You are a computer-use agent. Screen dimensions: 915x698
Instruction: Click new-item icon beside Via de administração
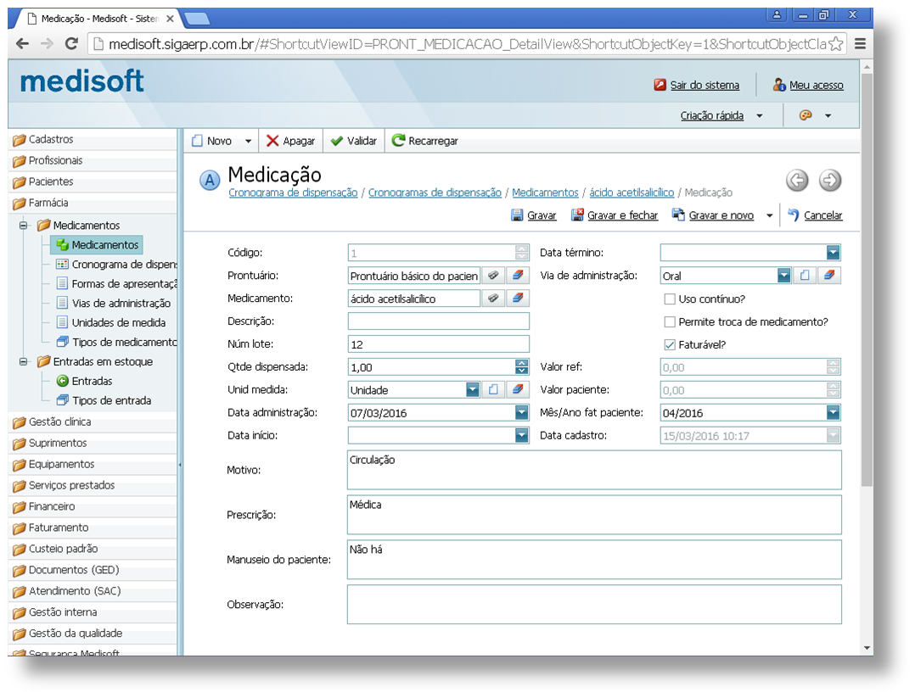(x=805, y=276)
